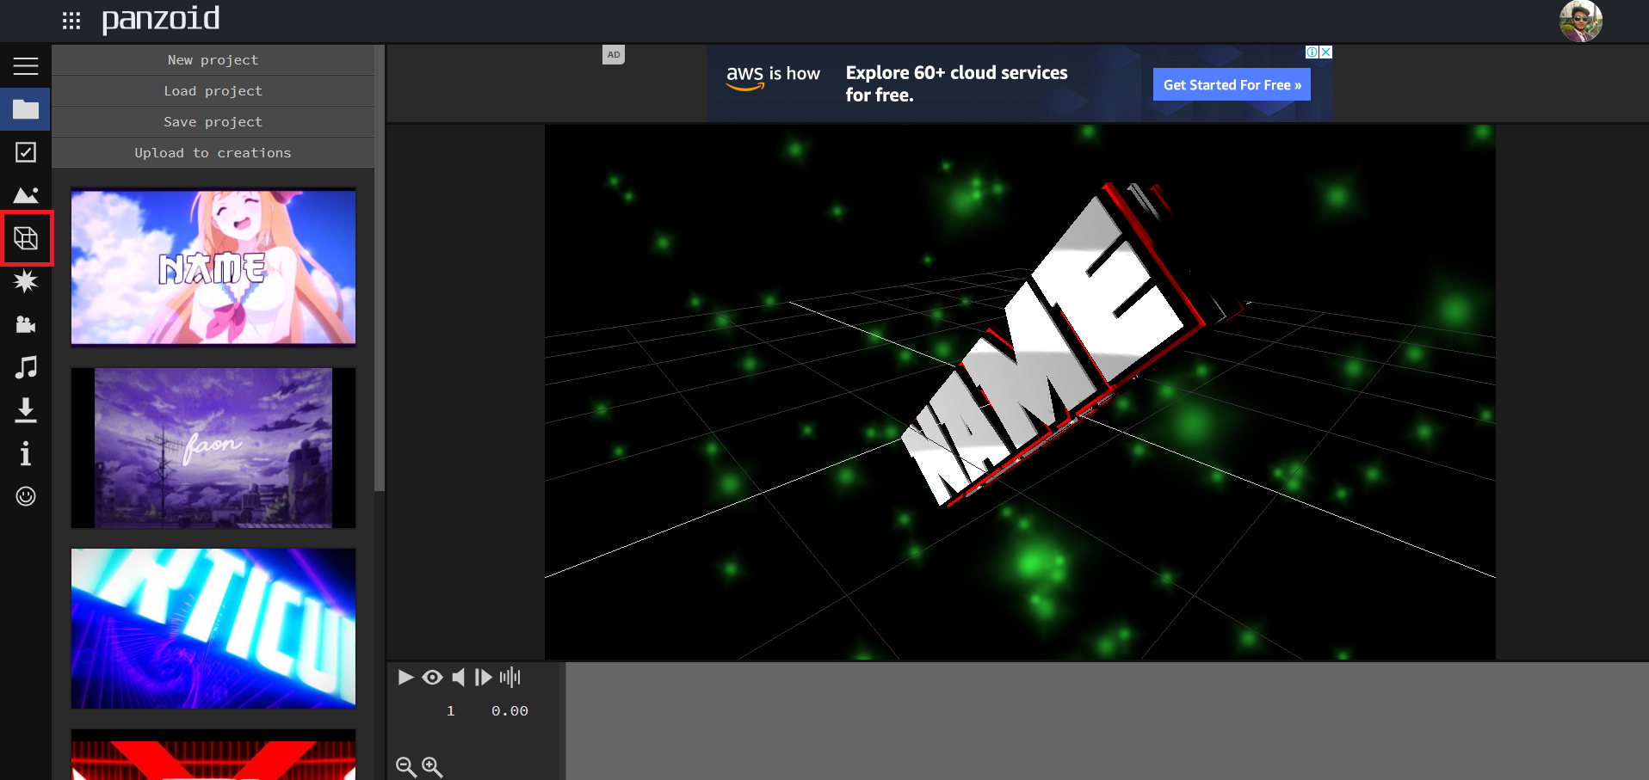The width and height of the screenshot is (1649, 780).
Task: Select Upload to creations
Action: (x=213, y=153)
